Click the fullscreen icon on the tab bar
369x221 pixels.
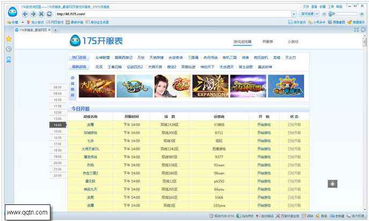356,30
